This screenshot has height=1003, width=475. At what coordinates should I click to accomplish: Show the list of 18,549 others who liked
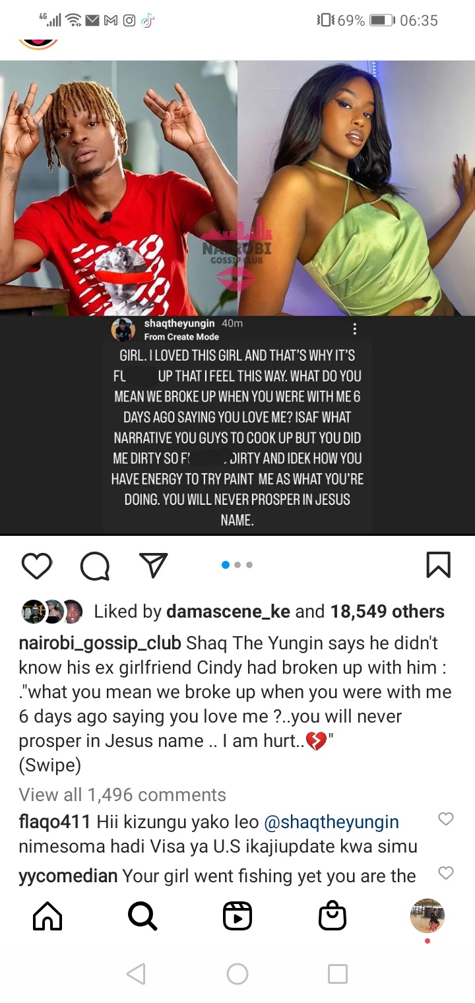387,612
